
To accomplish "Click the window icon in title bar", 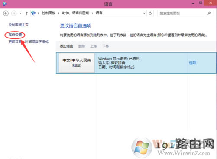I will pyautogui.click(x=5, y=4).
